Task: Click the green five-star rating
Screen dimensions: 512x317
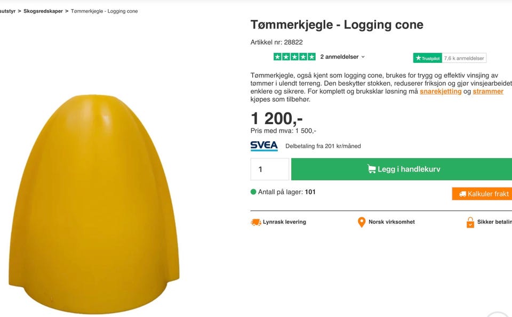Action: coord(294,57)
